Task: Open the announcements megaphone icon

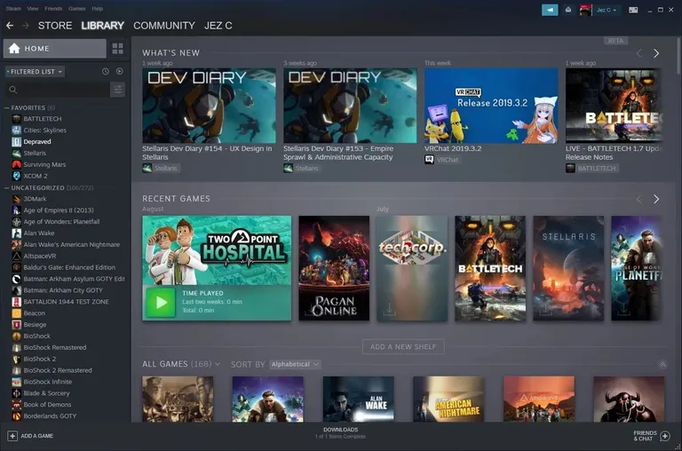Action: [x=550, y=10]
